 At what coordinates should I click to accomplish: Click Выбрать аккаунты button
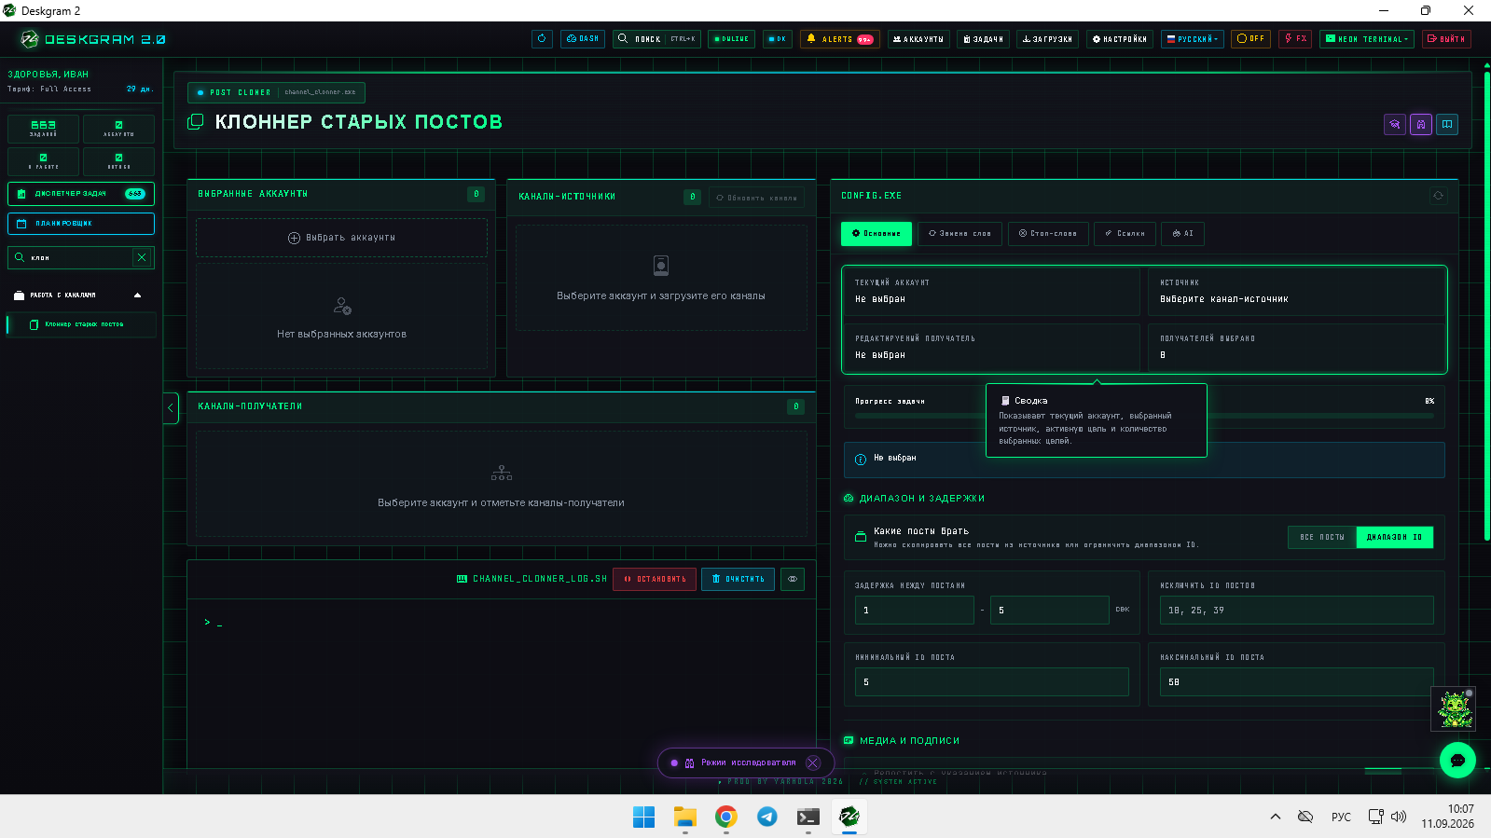click(x=341, y=238)
